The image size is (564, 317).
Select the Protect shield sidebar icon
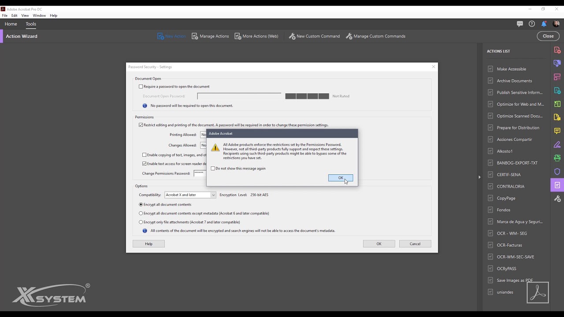(557, 172)
